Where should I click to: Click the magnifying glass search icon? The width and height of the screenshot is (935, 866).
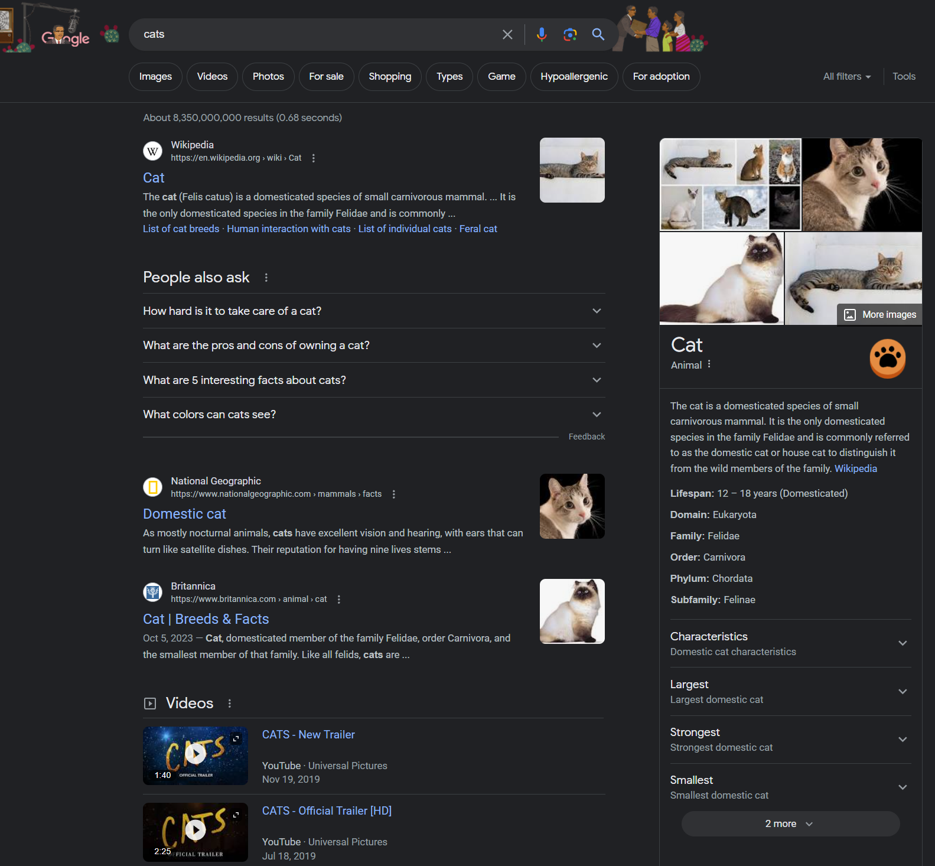[x=598, y=34]
